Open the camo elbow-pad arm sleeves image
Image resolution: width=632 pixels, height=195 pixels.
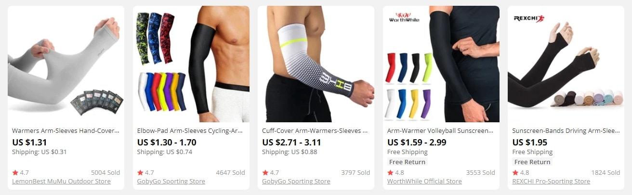191,64
